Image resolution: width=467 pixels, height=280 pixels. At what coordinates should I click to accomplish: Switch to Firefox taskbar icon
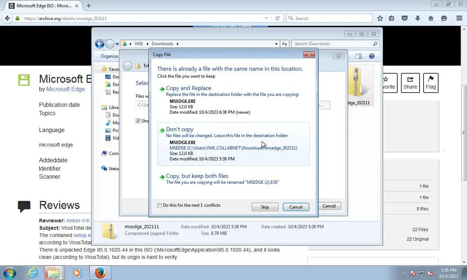tap(100, 273)
